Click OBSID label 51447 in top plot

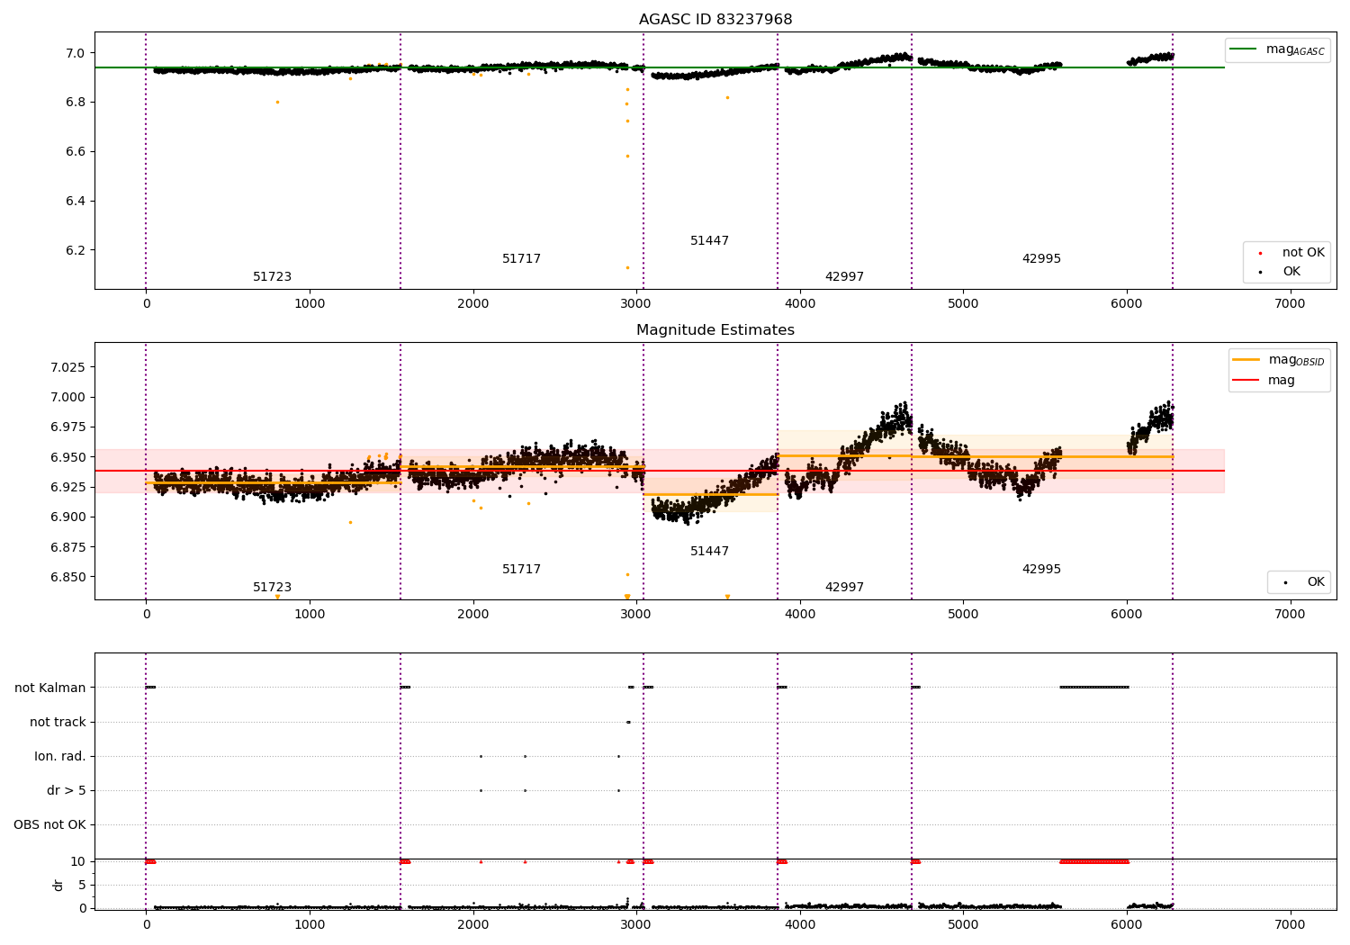(x=709, y=241)
